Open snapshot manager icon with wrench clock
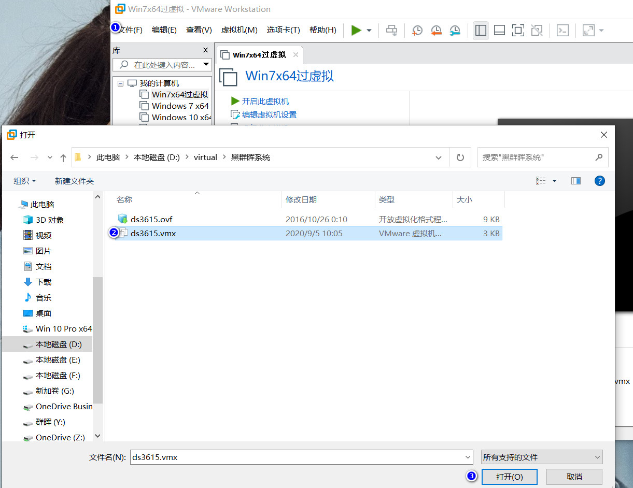The width and height of the screenshot is (633, 488). 455,31
